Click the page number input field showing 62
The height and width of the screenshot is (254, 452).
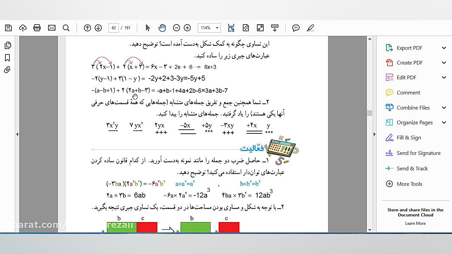[x=114, y=28]
